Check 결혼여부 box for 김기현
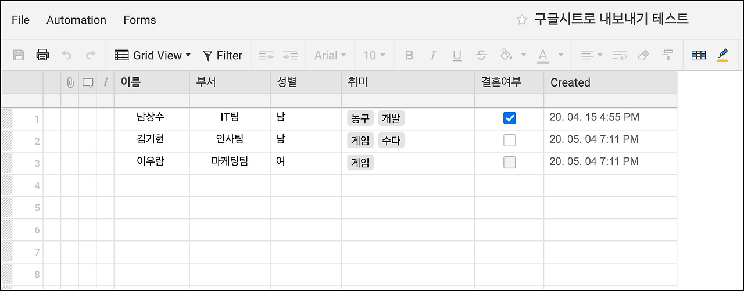 click(509, 140)
